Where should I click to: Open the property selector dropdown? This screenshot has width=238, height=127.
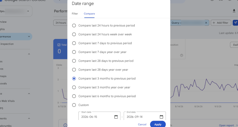(x=16, y=11)
